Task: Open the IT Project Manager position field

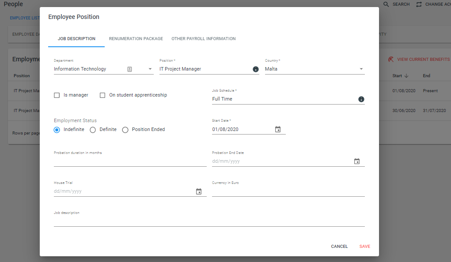Action: click(209, 69)
